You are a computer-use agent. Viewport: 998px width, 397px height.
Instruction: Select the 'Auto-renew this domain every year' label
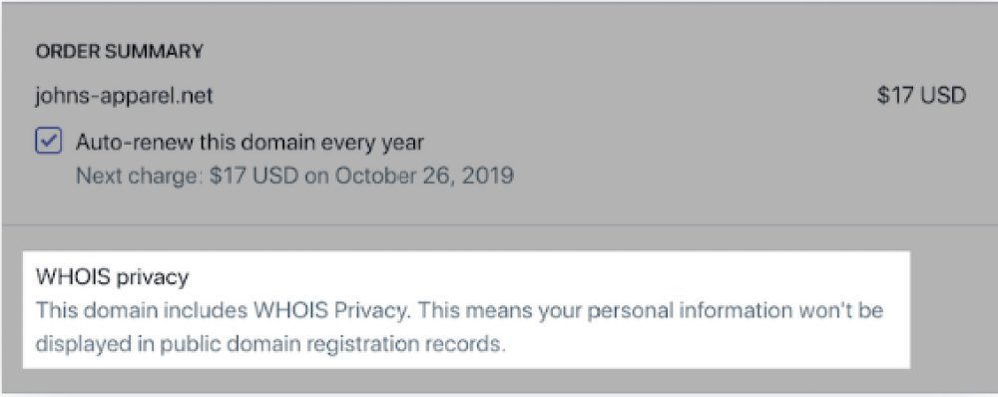249,142
